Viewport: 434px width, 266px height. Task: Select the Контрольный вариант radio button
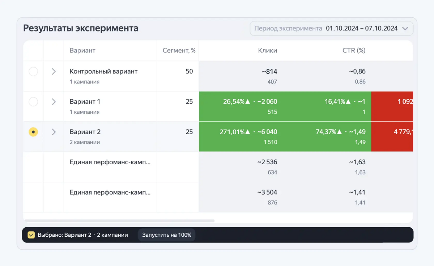tap(33, 71)
